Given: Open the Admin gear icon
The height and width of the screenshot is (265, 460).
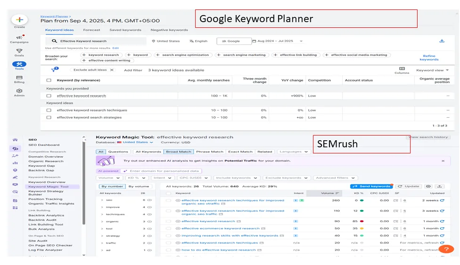Looking at the screenshot, I should [x=19, y=91].
